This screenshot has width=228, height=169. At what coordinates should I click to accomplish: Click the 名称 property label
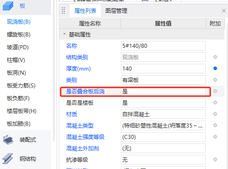tap(72, 46)
